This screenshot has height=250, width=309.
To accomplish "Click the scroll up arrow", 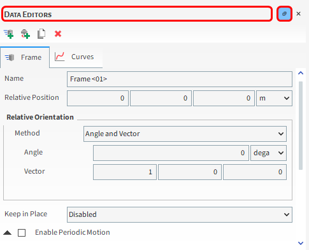I will point(301,73).
